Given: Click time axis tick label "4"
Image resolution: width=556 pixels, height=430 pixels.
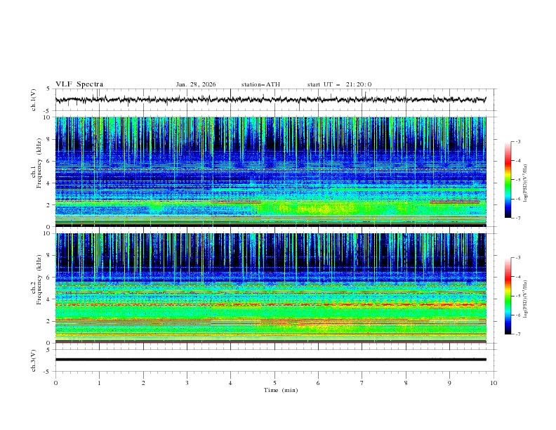Looking at the screenshot, I should (230, 383).
